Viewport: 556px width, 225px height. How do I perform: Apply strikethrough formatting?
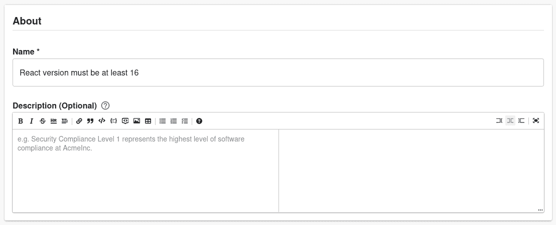(43, 121)
